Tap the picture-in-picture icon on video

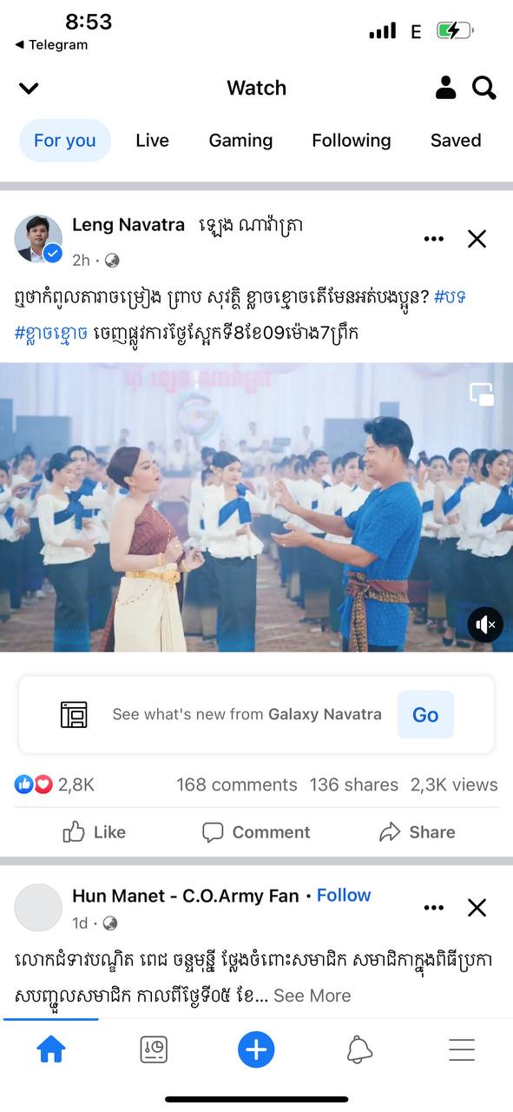pyautogui.click(x=482, y=394)
